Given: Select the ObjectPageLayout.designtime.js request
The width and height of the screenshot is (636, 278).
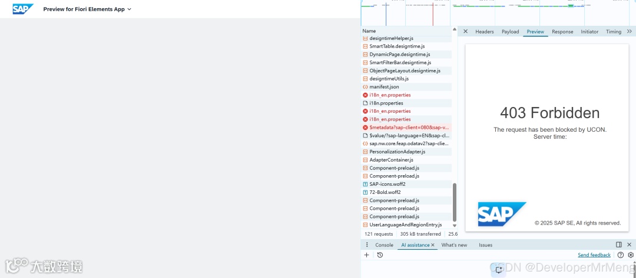Looking at the screenshot, I should (x=406, y=71).
